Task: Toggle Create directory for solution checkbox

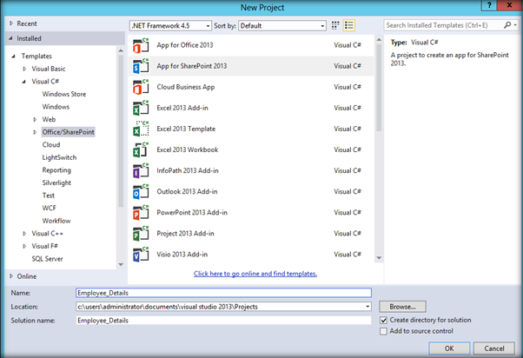Action: 384,321
